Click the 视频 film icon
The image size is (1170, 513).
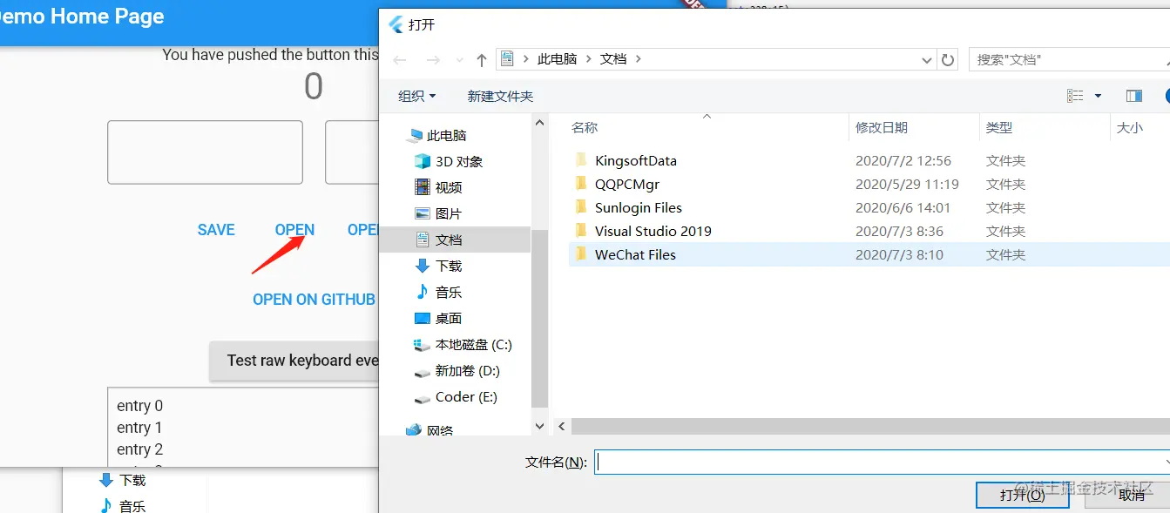tap(423, 187)
